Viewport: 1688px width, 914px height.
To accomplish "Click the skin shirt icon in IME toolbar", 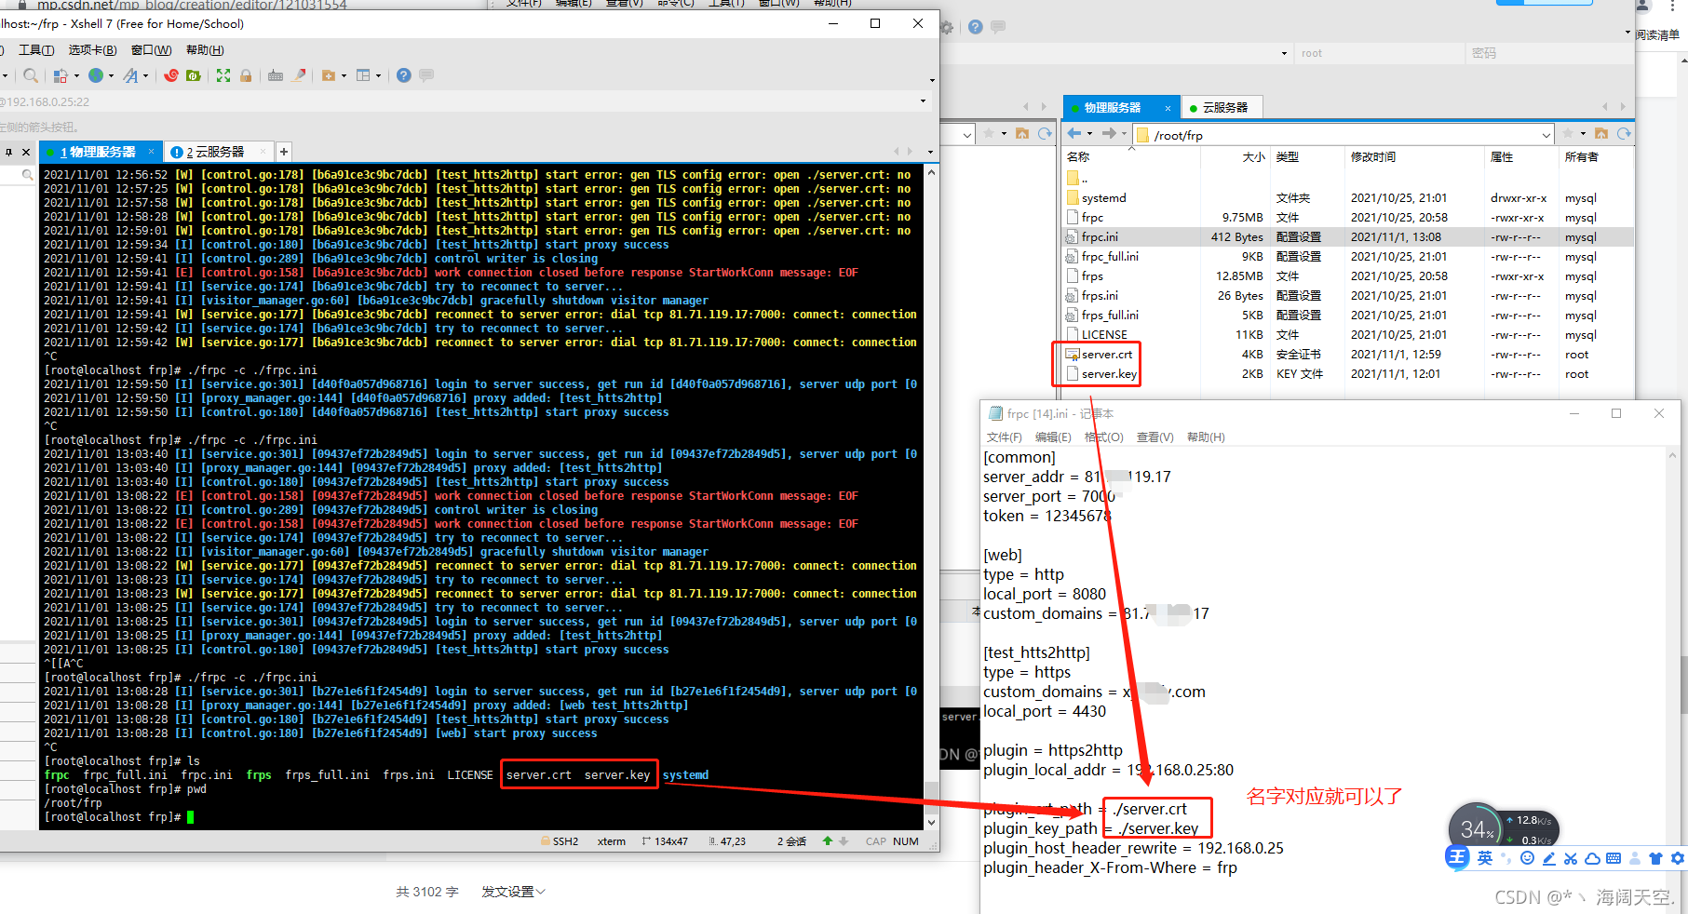I will tap(1655, 858).
